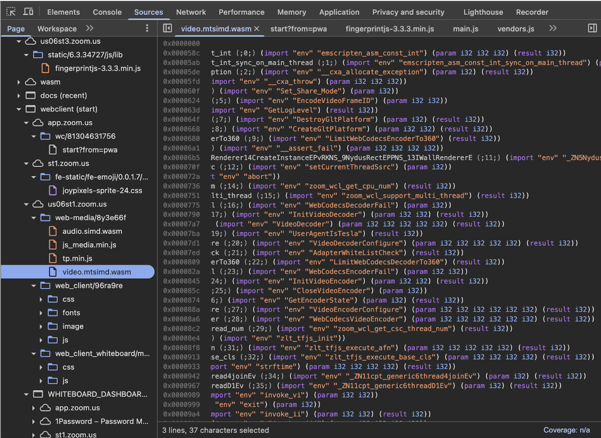Collapse the webclient (start) frame
The width and height of the screenshot is (601, 438).
tap(19, 109)
